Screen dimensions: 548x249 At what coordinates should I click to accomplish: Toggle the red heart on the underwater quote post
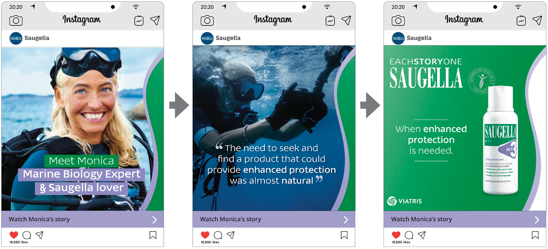(205, 235)
